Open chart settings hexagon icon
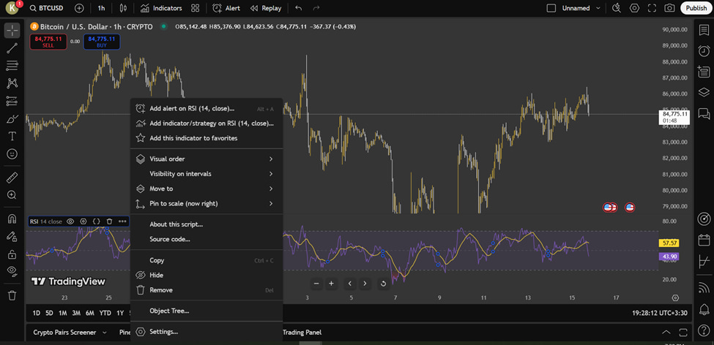Image resolution: width=714 pixels, height=345 pixels. [634, 8]
